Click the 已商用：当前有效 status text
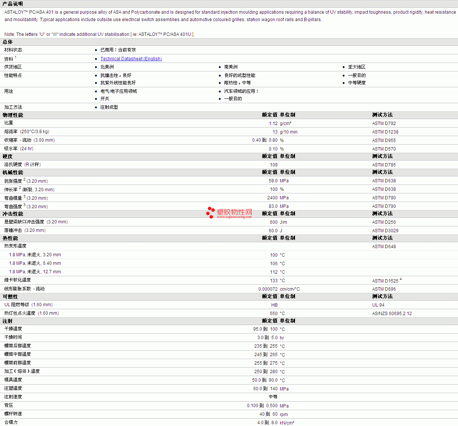This screenshot has width=458, height=426. pos(118,50)
